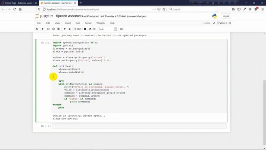Close the Home Page browser tab

(36, 3)
